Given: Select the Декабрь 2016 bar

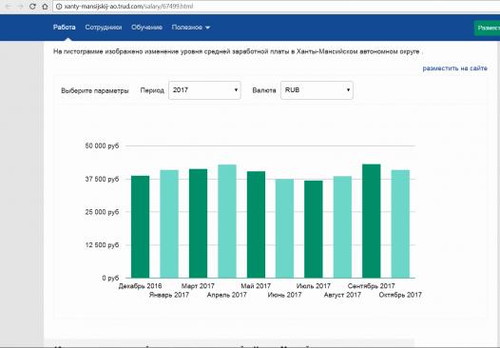Looking at the screenshot, I should 140,227.
